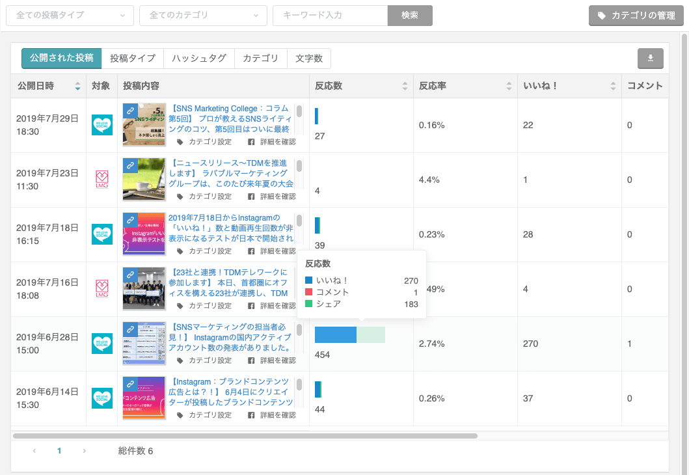Click カテゴリ設定 tag in June 28 row
The height and width of the screenshot is (475, 689).
point(204,360)
